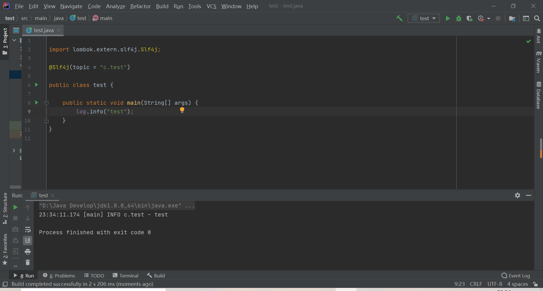
Task: Toggle the Favorites tool window
Action: coord(5,250)
